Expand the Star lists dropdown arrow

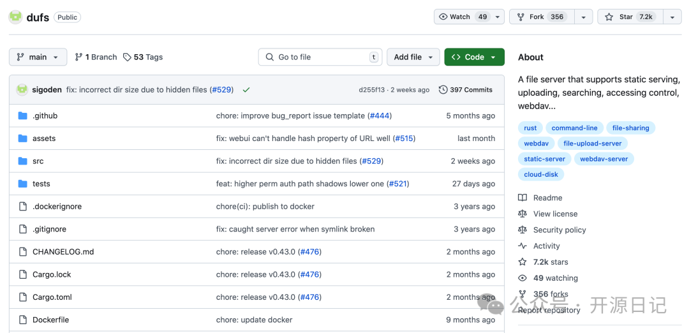click(672, 17)
